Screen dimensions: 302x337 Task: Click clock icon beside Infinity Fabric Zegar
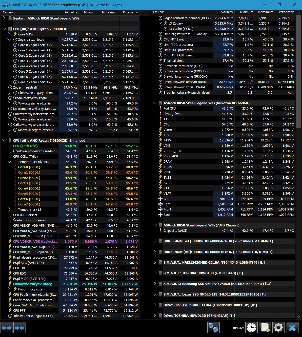(10, 316)
